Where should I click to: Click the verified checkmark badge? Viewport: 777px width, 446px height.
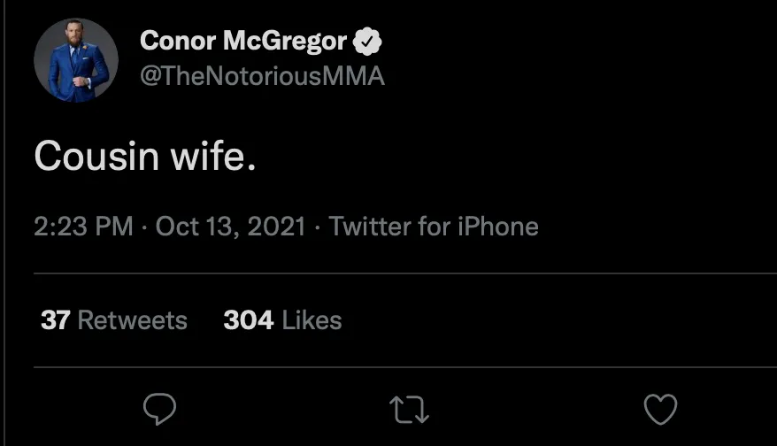[x=368, y=41]
